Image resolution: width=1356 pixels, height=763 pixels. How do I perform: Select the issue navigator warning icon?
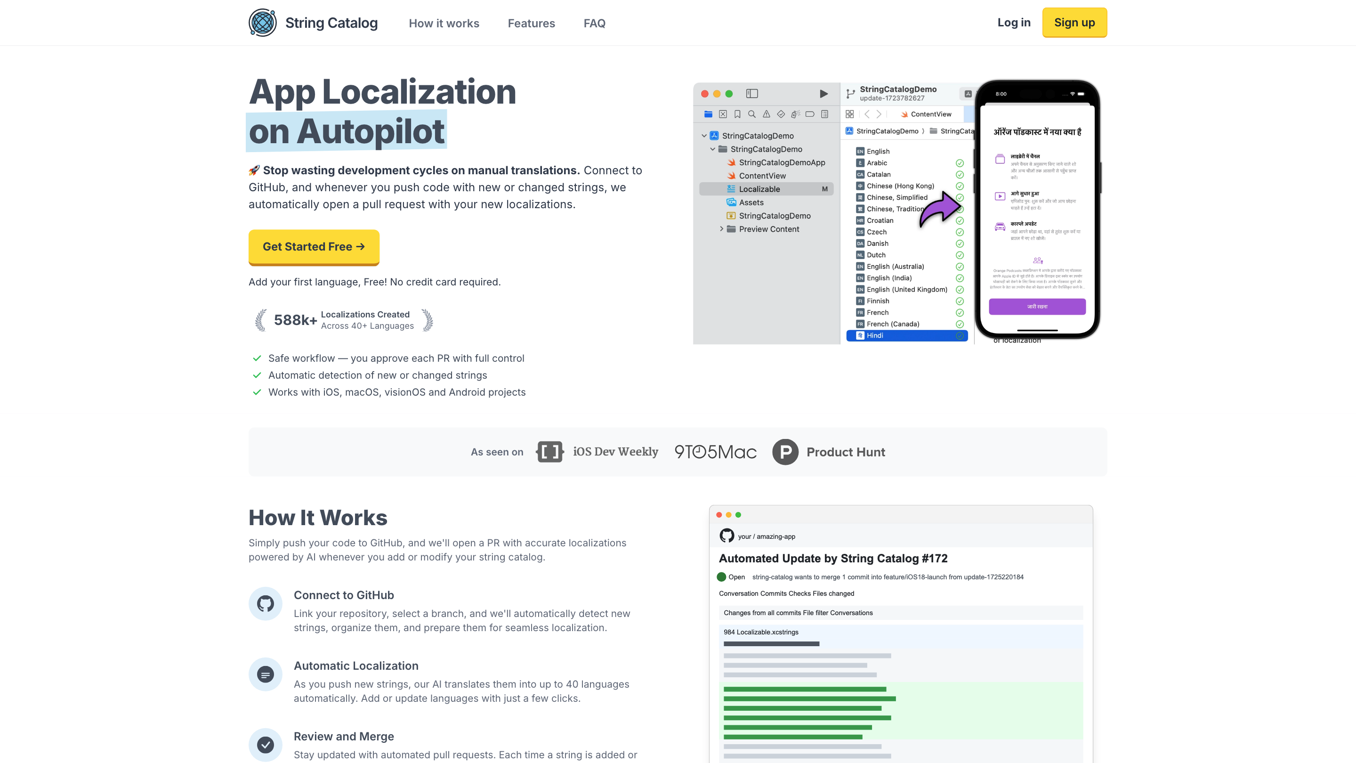[x=767, y=114]
